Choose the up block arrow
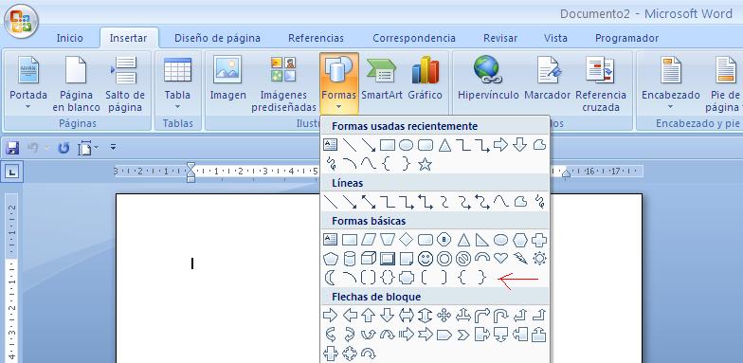The width and height of the screenshot is (743, 363). click(368, 315)
